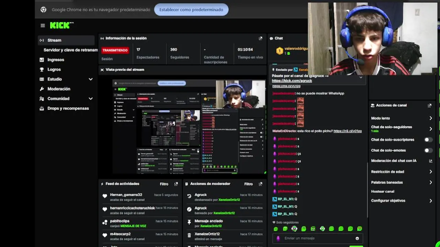This screenshot has height=247, width=440.
Task: Collapse the pinned message chevron in chat
Action: [361, 78]
